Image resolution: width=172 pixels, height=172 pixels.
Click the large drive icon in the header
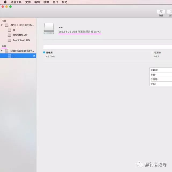[49, 28]
